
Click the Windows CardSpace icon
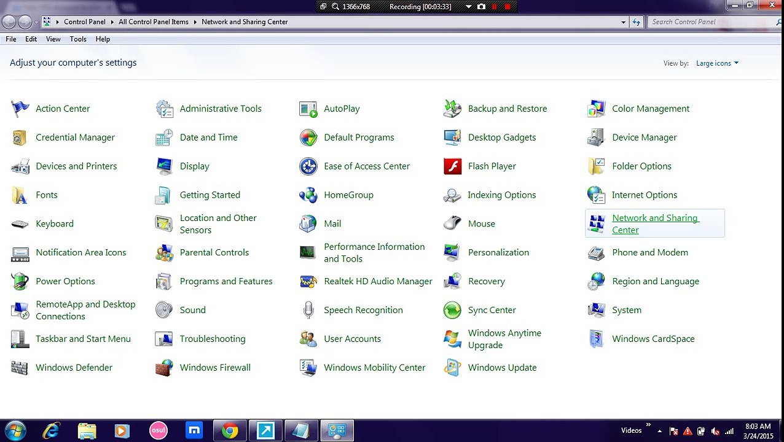597,339
